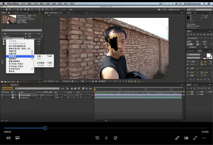Open the resolution 完整 dropdown in viewer
The width and height of the screenshot is (213, 145).
(x=86, y=81)
